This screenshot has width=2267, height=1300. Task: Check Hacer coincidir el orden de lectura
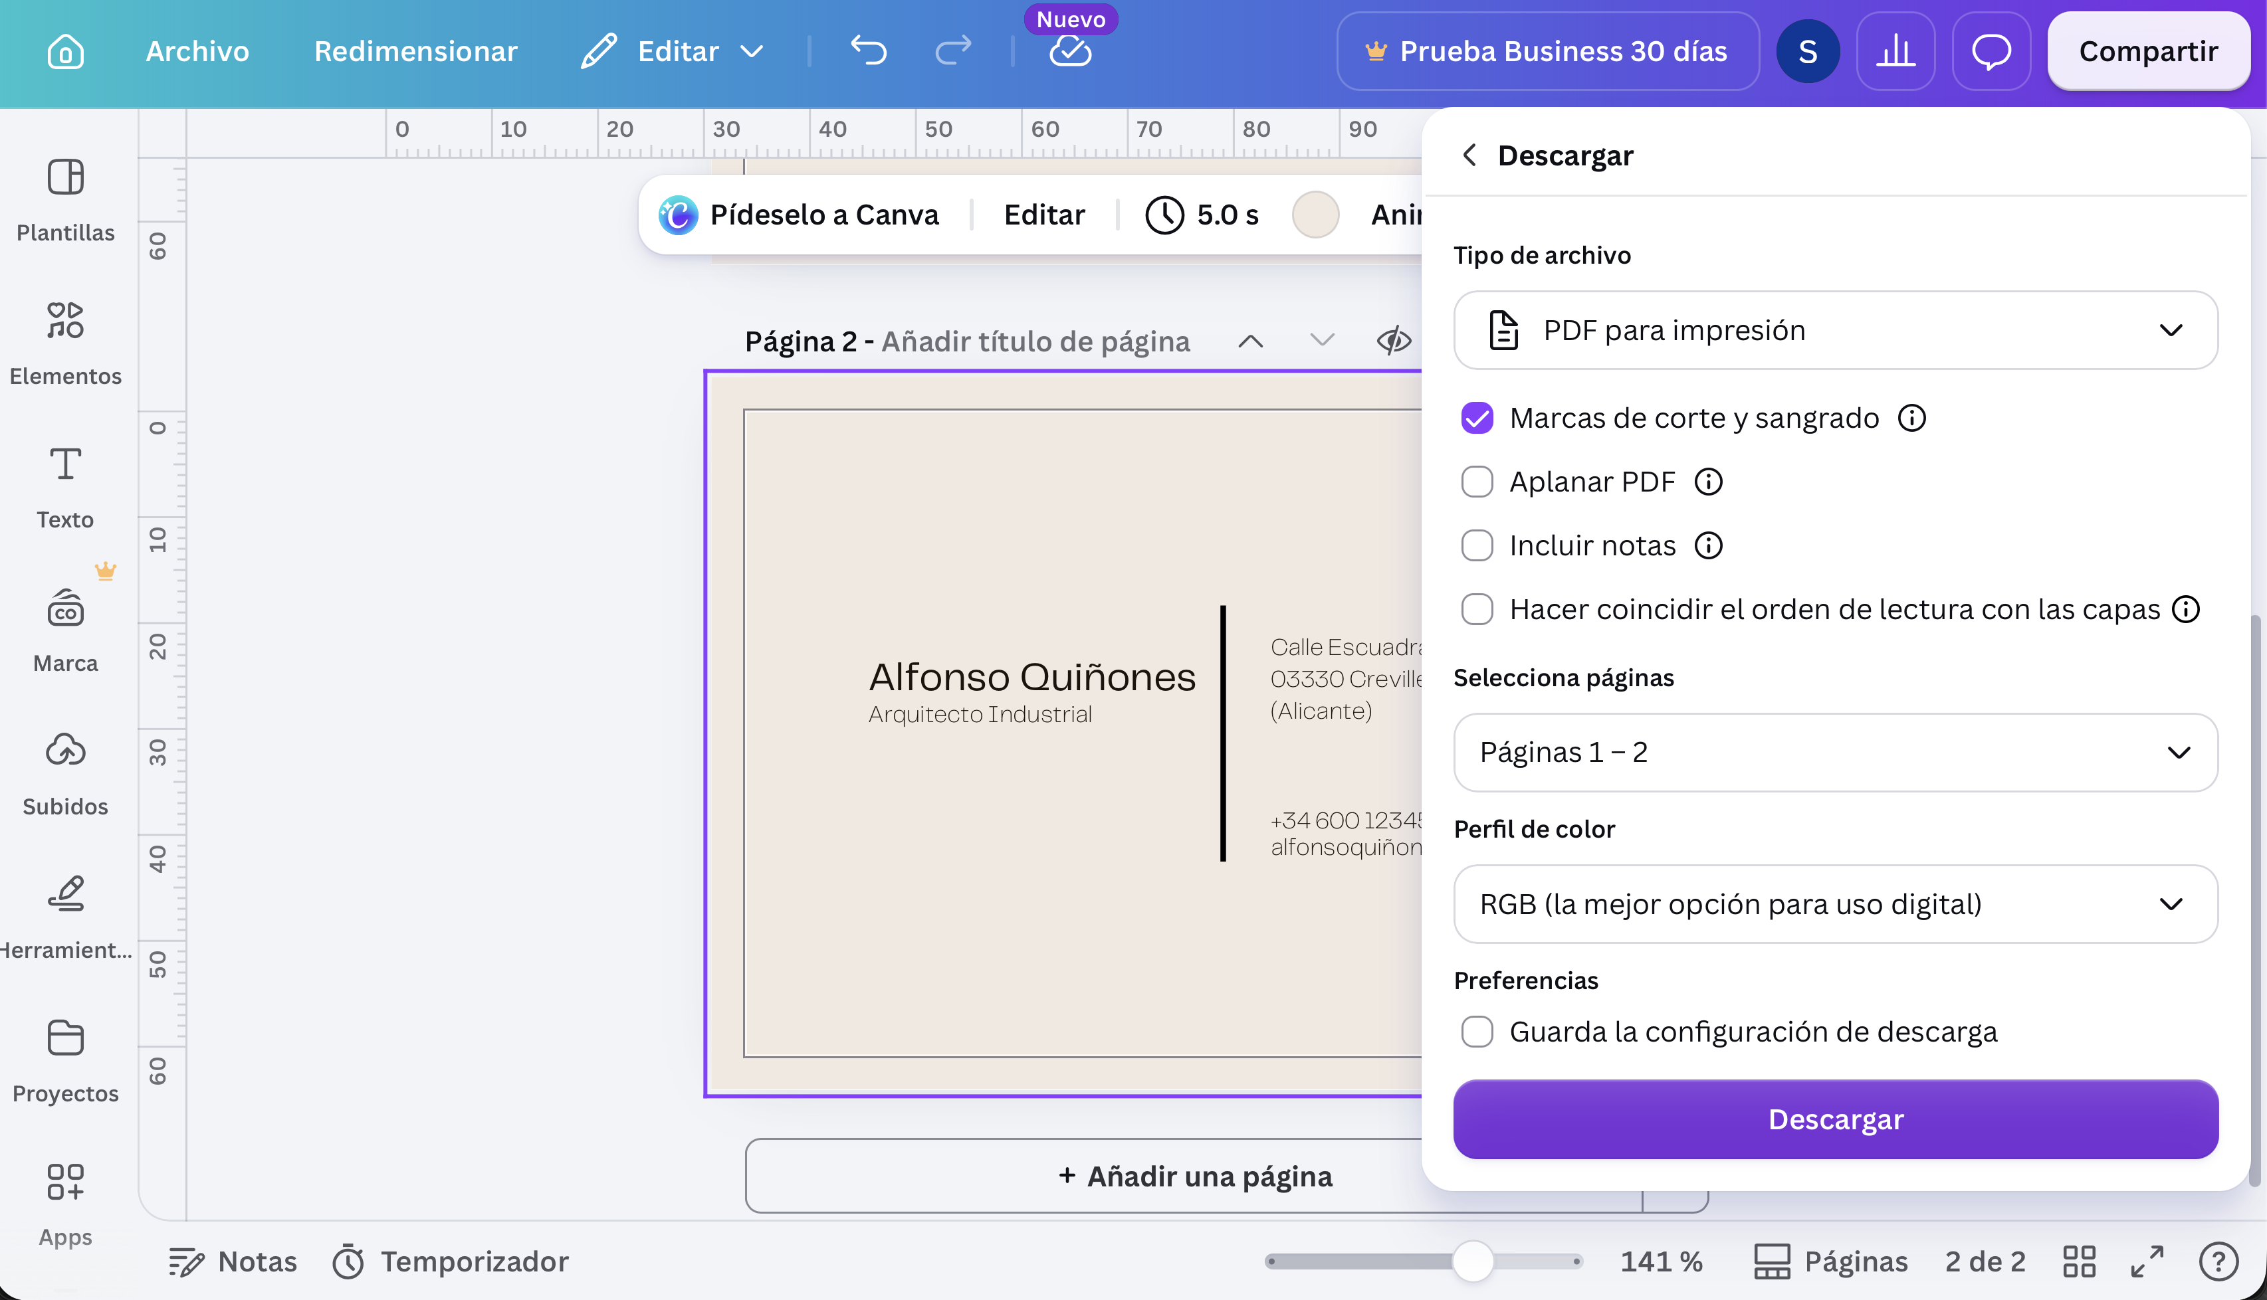(1477, 610)
